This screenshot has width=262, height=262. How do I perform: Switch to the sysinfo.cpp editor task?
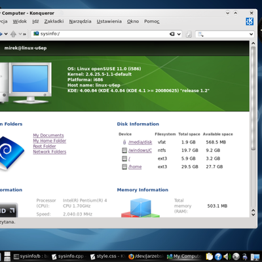point(69,256)
